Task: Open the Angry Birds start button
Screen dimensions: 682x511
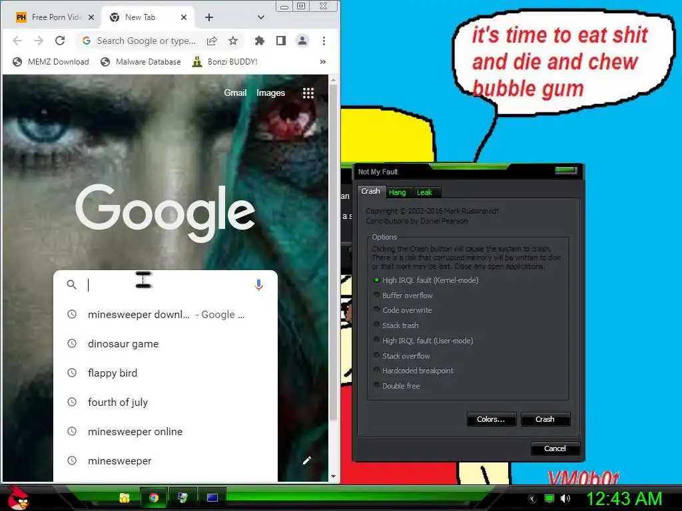Action: tap(17, 498)
